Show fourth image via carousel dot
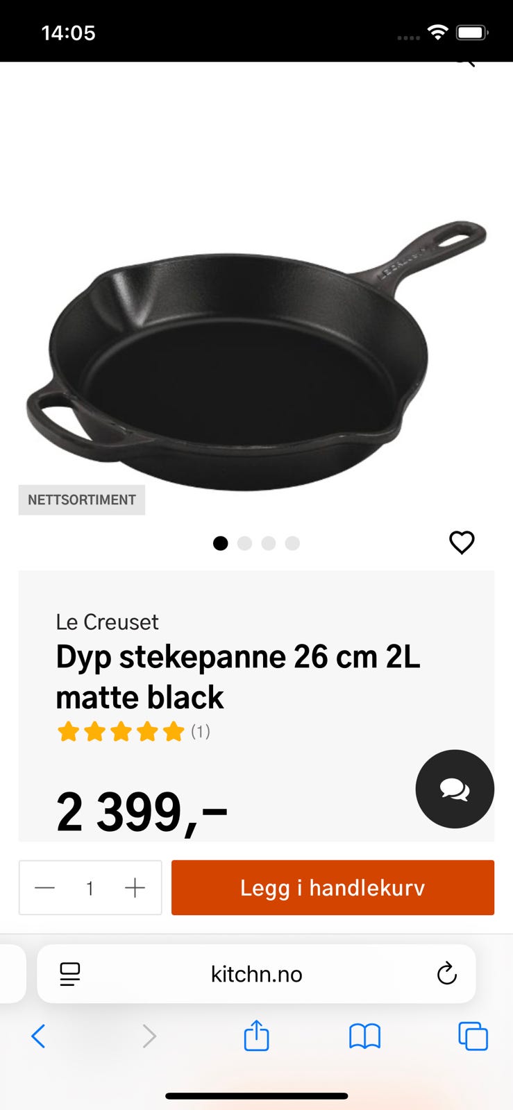The width and height of the screenshot is (513, 1110). coord(292,543)
